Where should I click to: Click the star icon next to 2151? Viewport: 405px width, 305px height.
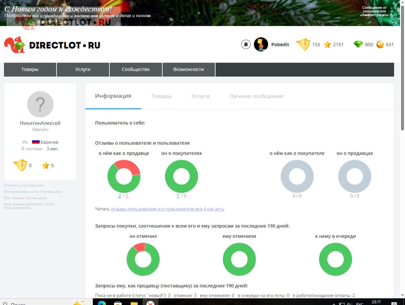[x=327, y=45]
